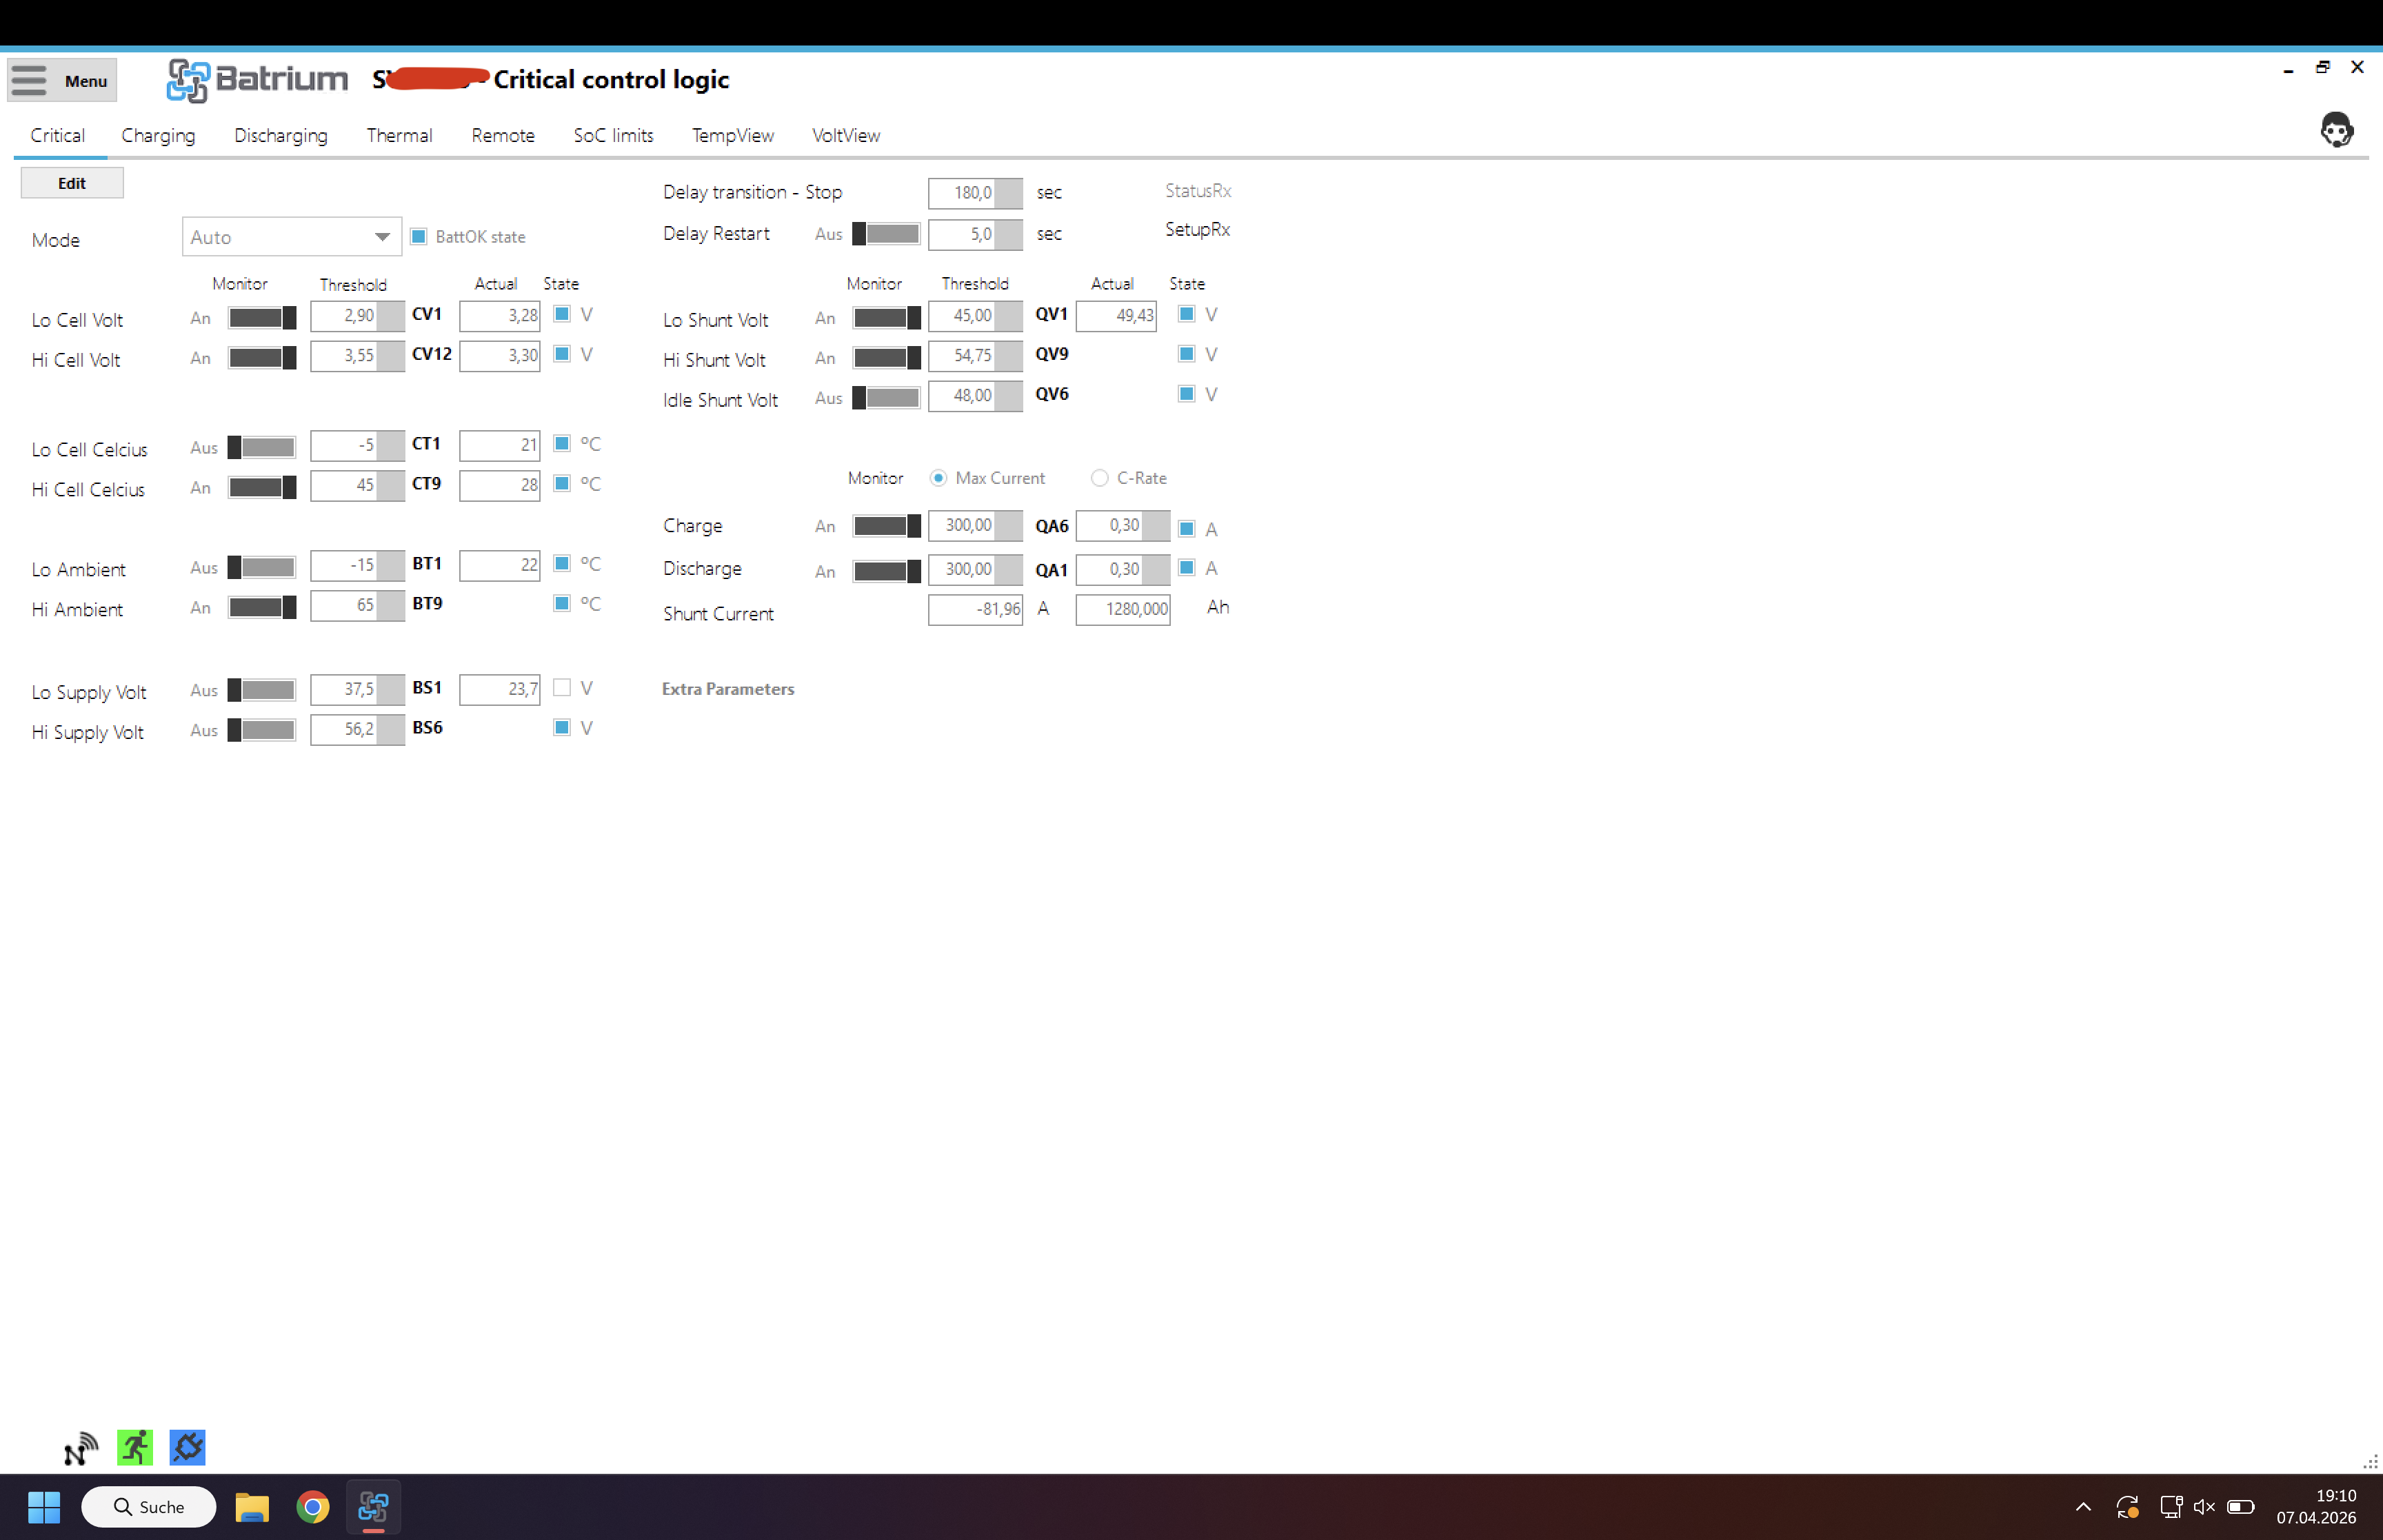Click the Batrium logo icon
Image resolution: width=2383 pixels, height=1540 pixels.
point(187,80)
